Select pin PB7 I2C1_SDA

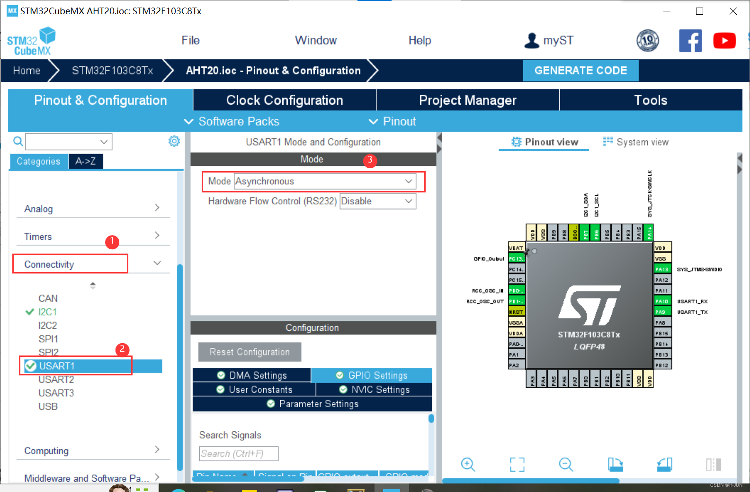click(x=586, y=233)
